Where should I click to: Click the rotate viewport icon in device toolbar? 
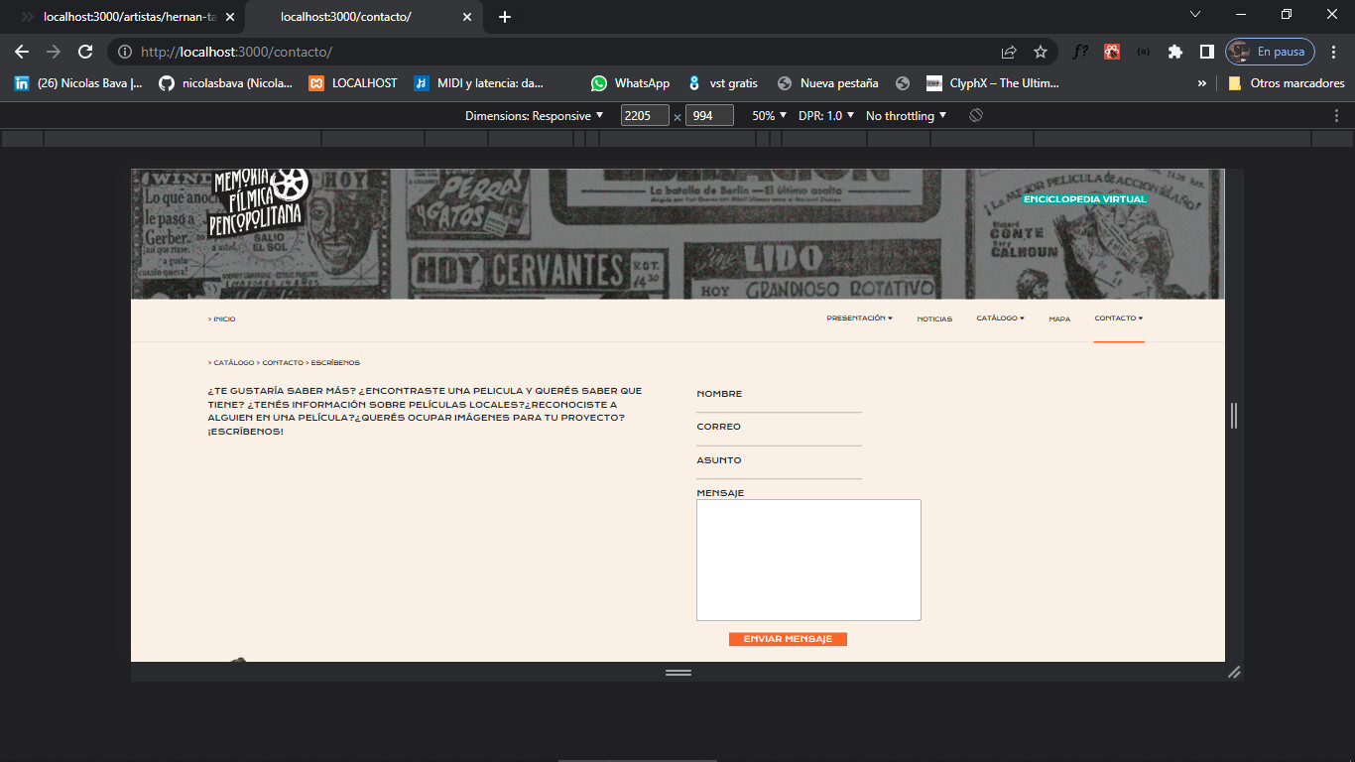tap(975, 115)
